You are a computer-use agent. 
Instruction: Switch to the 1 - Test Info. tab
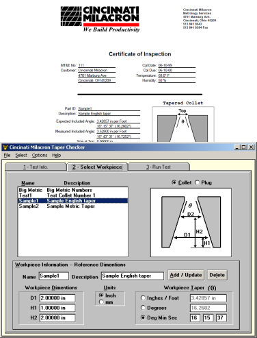[x=36, y=167]
